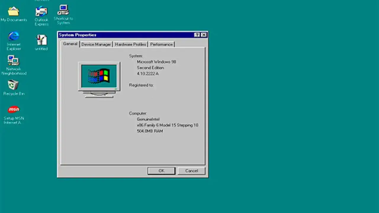Click the 'System:' label
The height and width of the screenshot is (213, 379).
coord(136,56)
